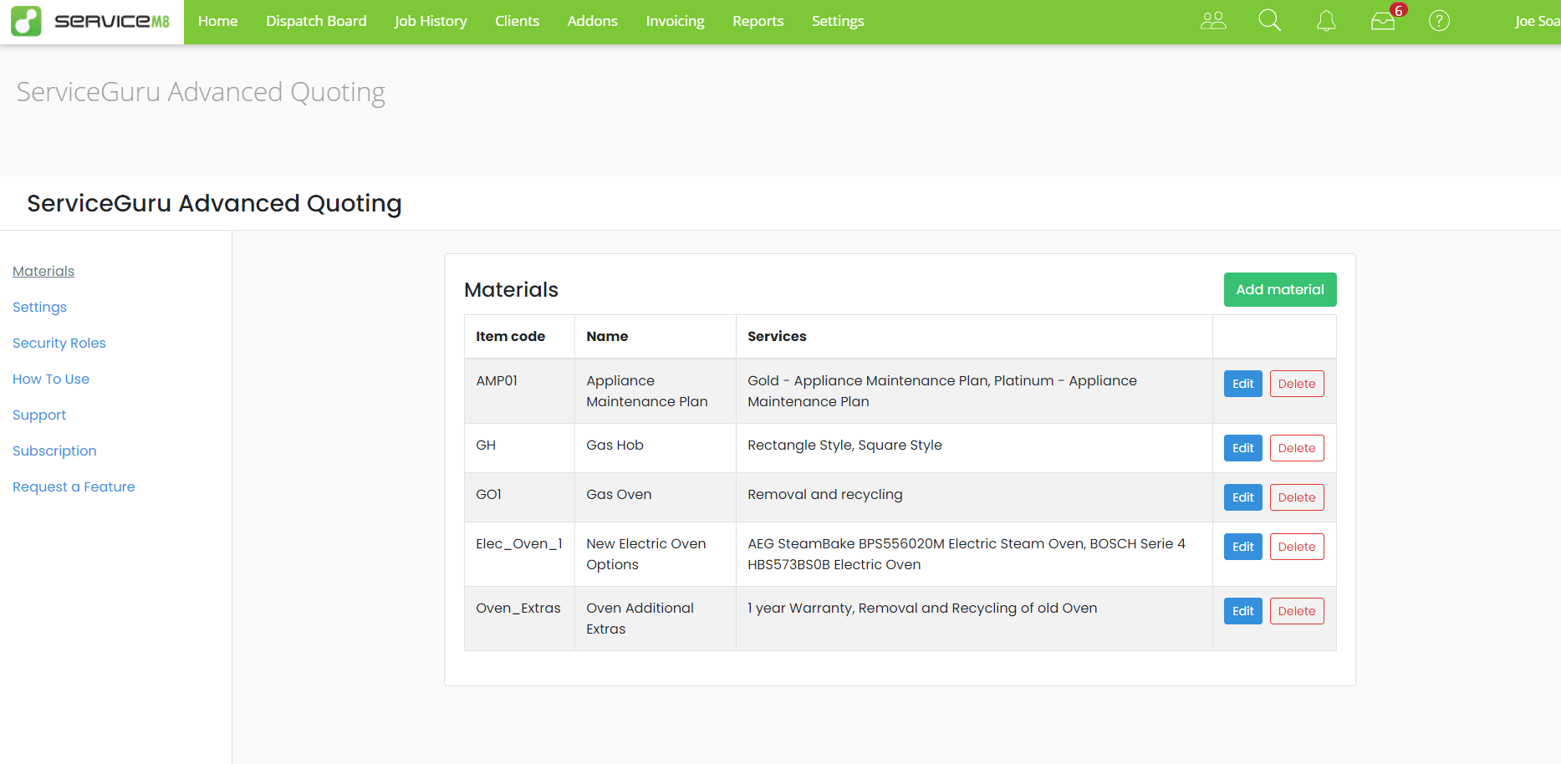Open the Home menu
Viewport: 1561px width, 764px height.
click(x=217, y=21)
